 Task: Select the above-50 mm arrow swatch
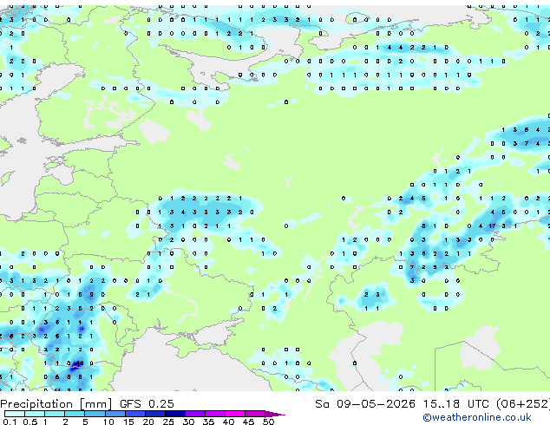[275, 414]
